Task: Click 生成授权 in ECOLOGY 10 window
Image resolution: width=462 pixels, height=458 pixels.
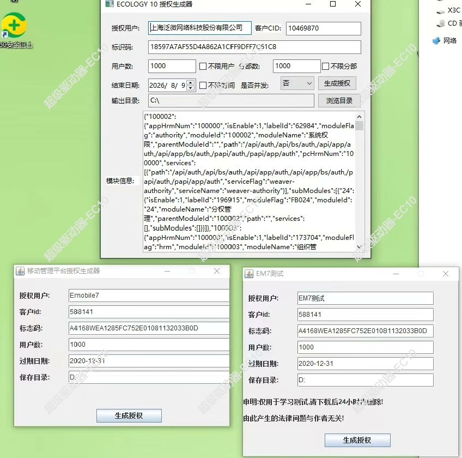Action: click(x=337, y=83)
